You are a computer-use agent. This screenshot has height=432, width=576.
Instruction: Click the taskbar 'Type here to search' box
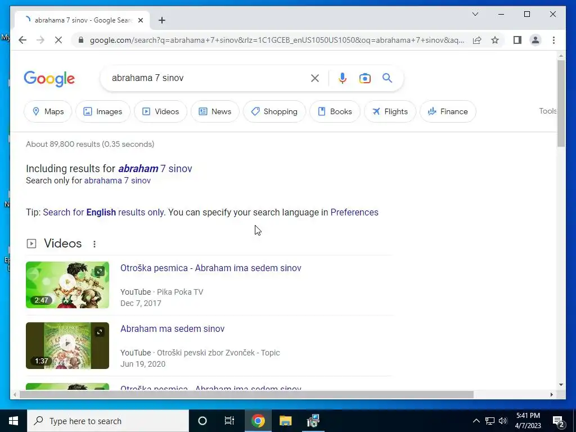click(x=108, y=421)
